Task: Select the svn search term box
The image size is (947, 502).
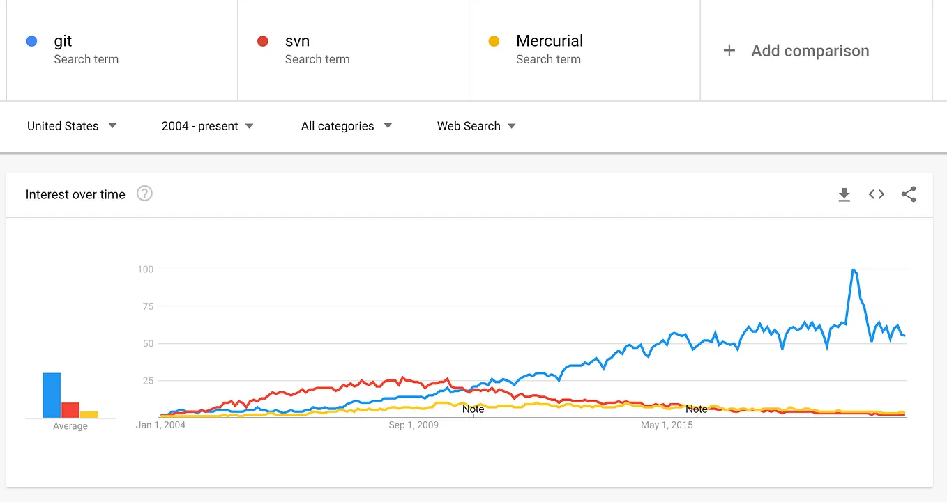Action: pos(354,49)
